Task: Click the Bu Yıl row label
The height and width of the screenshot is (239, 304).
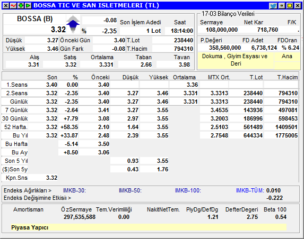Action: point(20,135)
